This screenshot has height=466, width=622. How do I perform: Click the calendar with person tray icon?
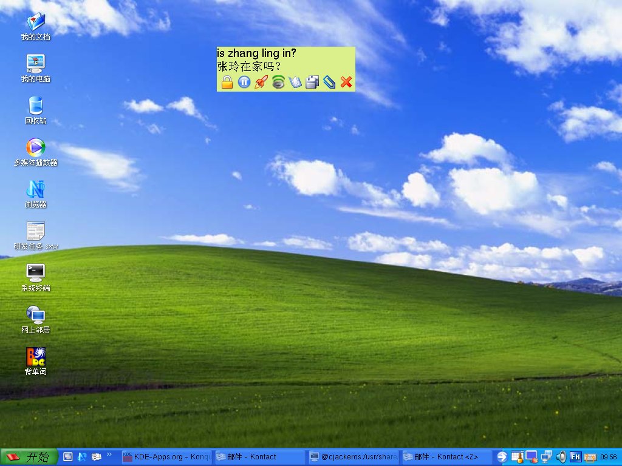coord(518,457)
